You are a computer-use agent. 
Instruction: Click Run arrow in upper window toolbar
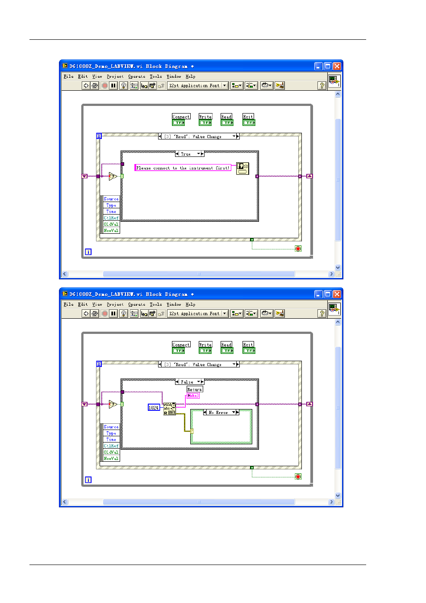pos(86,85)
